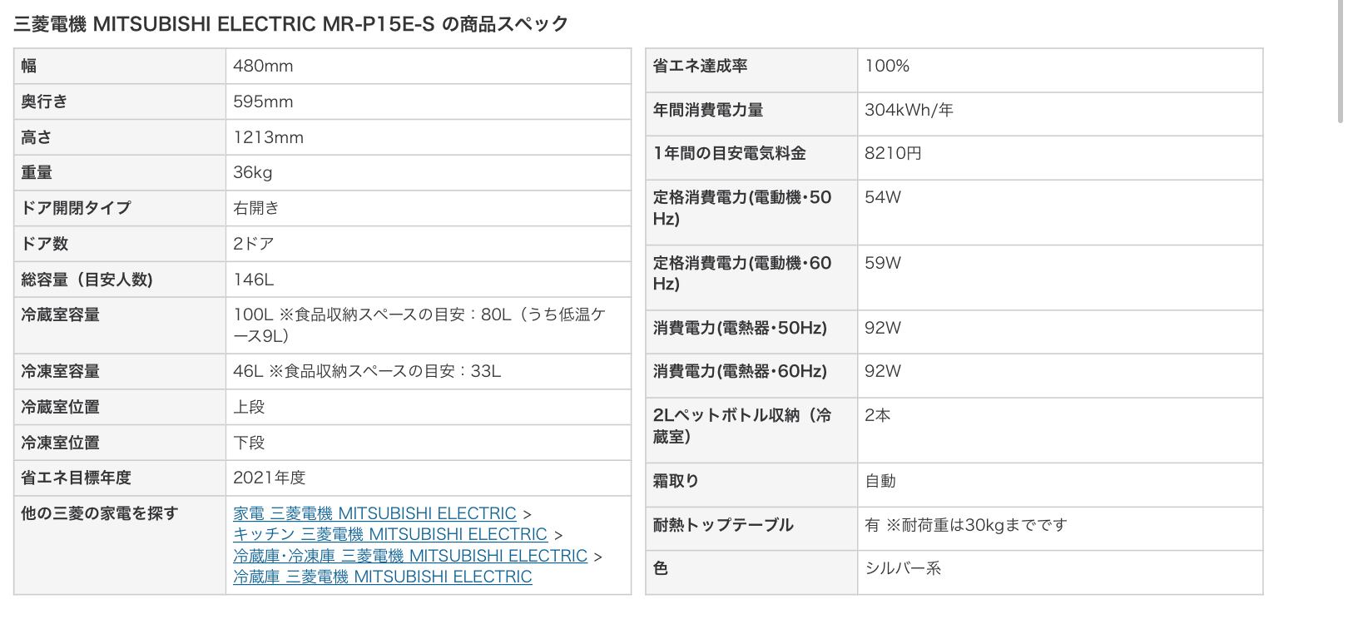The height and width of the screenshot is (629, 1348).
Task: Click the 省エネ達成率 100% value
Action: point(887,66)
